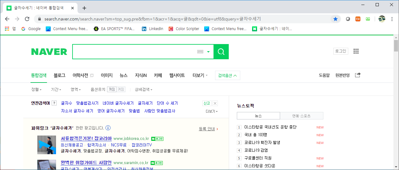Open the 정렬 sort dropdown
Viewport: 399px width, 170px height.
(36, 89)
